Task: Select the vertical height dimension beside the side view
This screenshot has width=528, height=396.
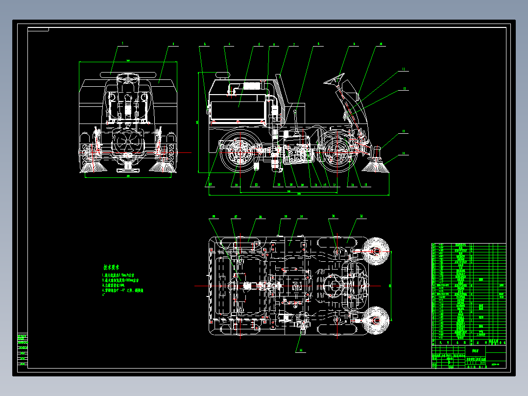Action: coord(198,123)
